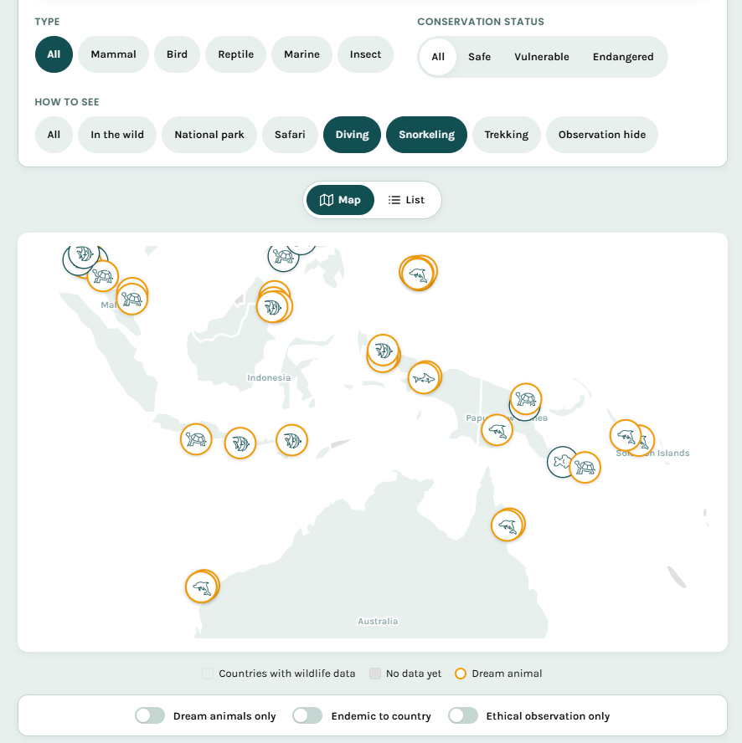Choose Observation hide filter

tap(602, 135)
